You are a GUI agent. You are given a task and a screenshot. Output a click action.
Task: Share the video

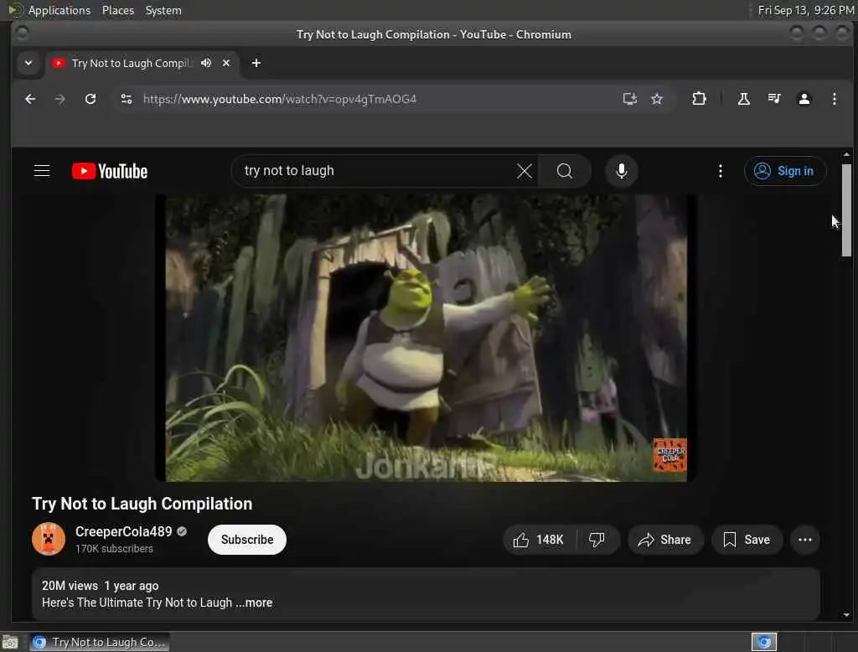pyautogui.click(x=664, y=540)
